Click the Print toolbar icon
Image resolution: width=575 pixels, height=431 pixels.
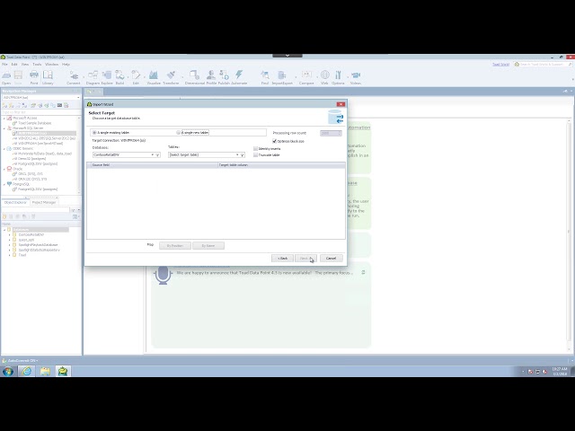tap(34, 77)
